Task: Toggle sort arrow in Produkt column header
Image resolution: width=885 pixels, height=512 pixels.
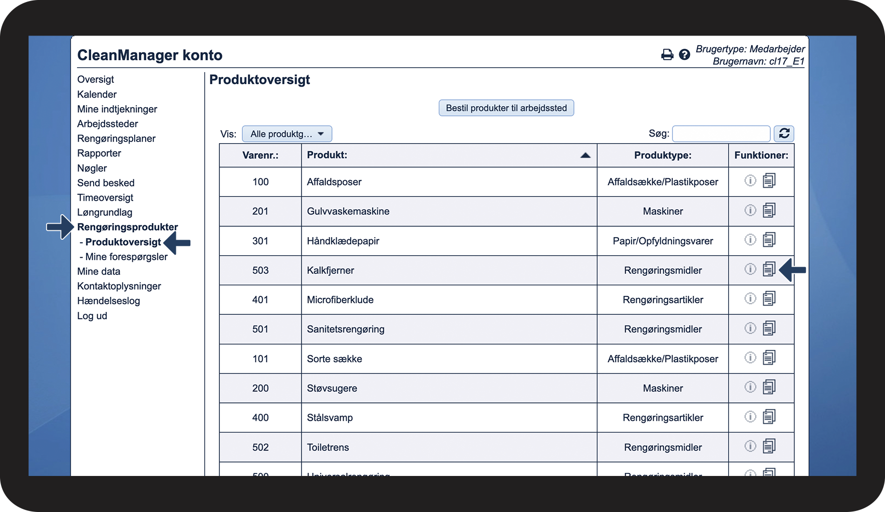Action: (585, 155)
